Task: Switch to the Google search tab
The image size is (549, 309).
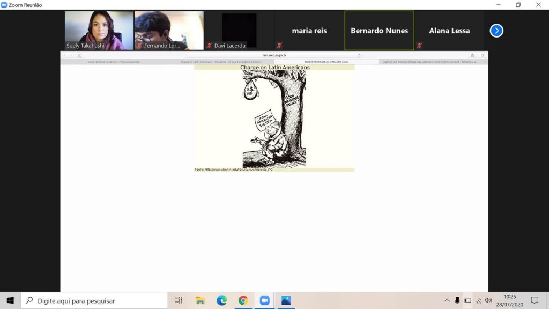Action: (x=114, y=62)
